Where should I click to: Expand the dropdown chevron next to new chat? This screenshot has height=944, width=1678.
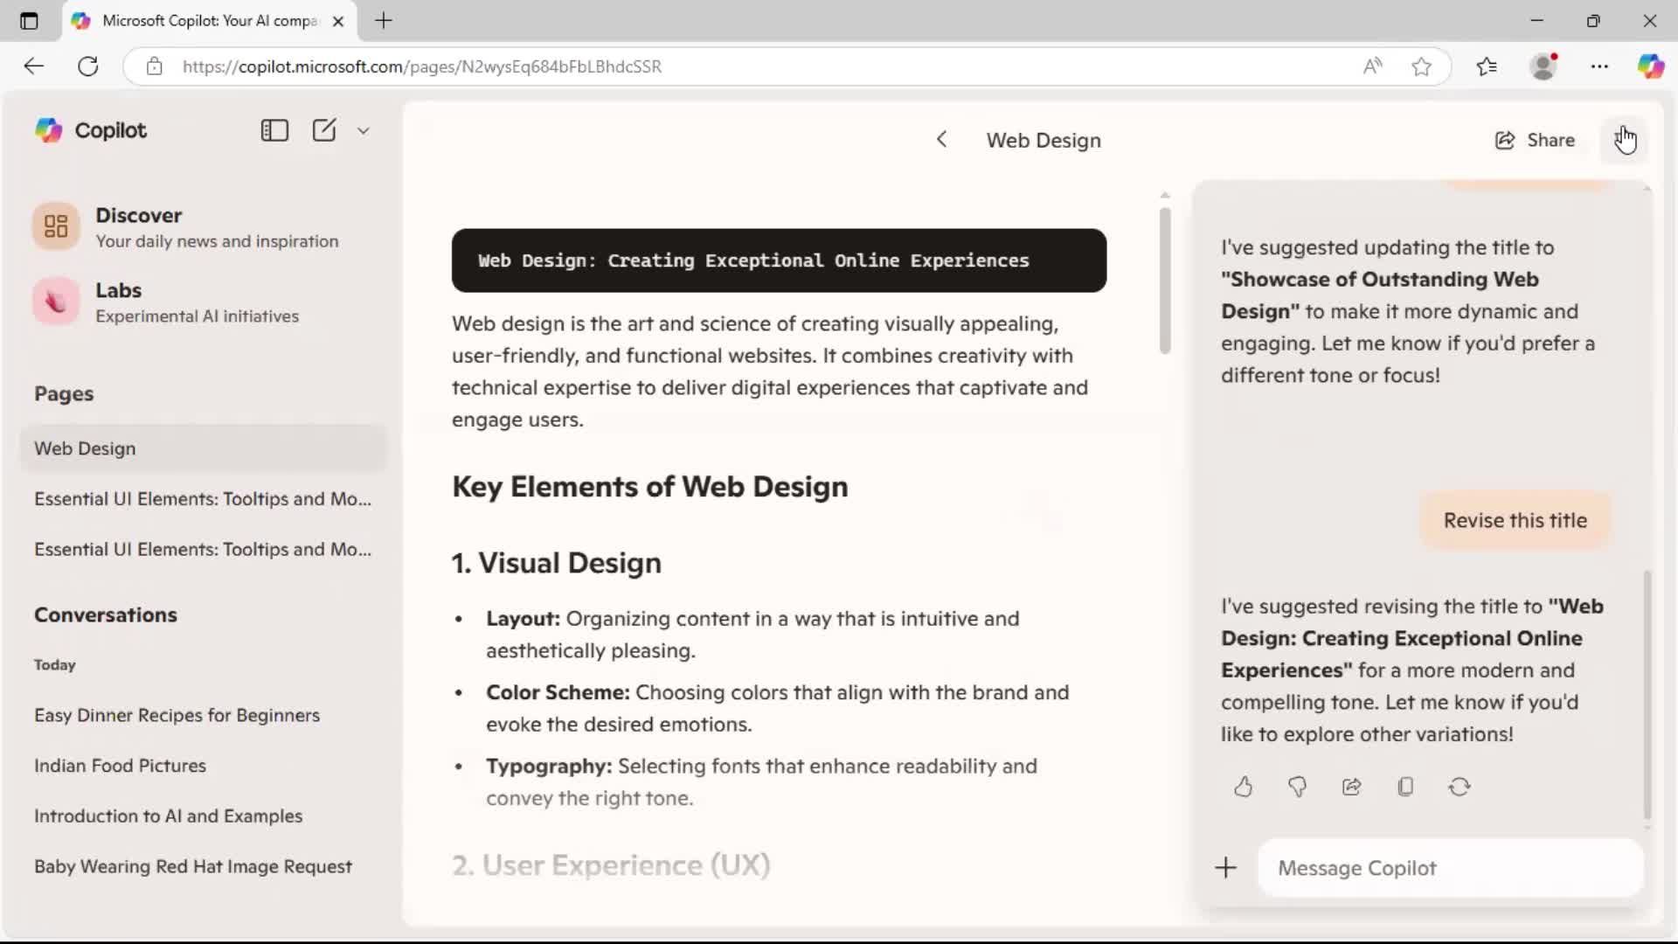coord(364,131)
